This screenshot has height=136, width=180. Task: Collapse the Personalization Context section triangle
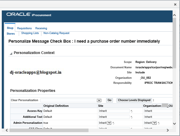pyautogui.click(x=11, y=53)
